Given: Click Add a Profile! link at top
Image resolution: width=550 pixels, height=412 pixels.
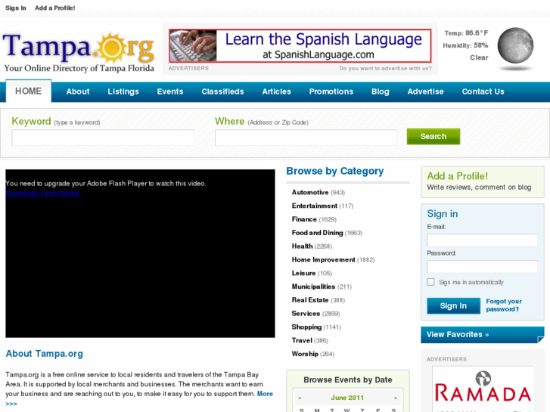Looking at the screenshot, I should pos(54,8).
